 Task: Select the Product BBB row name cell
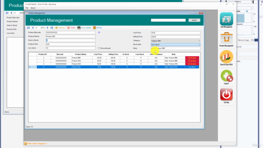(82, 58)
